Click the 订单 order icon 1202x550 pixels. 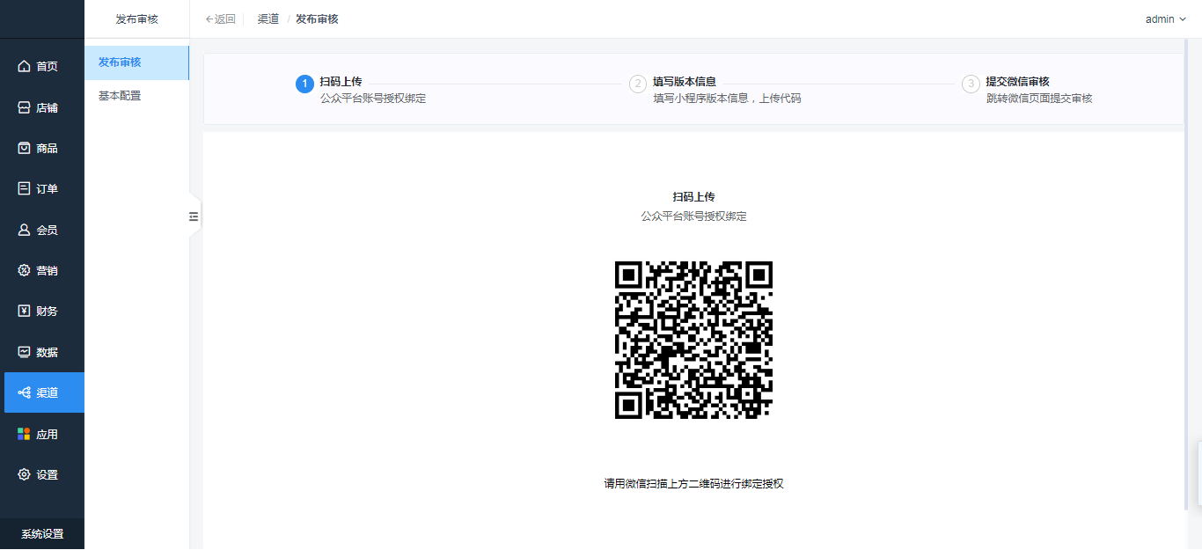coord(24,188)
